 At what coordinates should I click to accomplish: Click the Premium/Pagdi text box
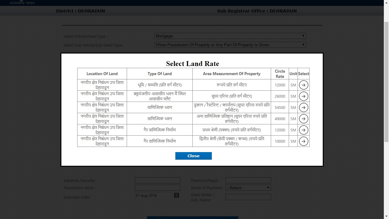(248, 180)
